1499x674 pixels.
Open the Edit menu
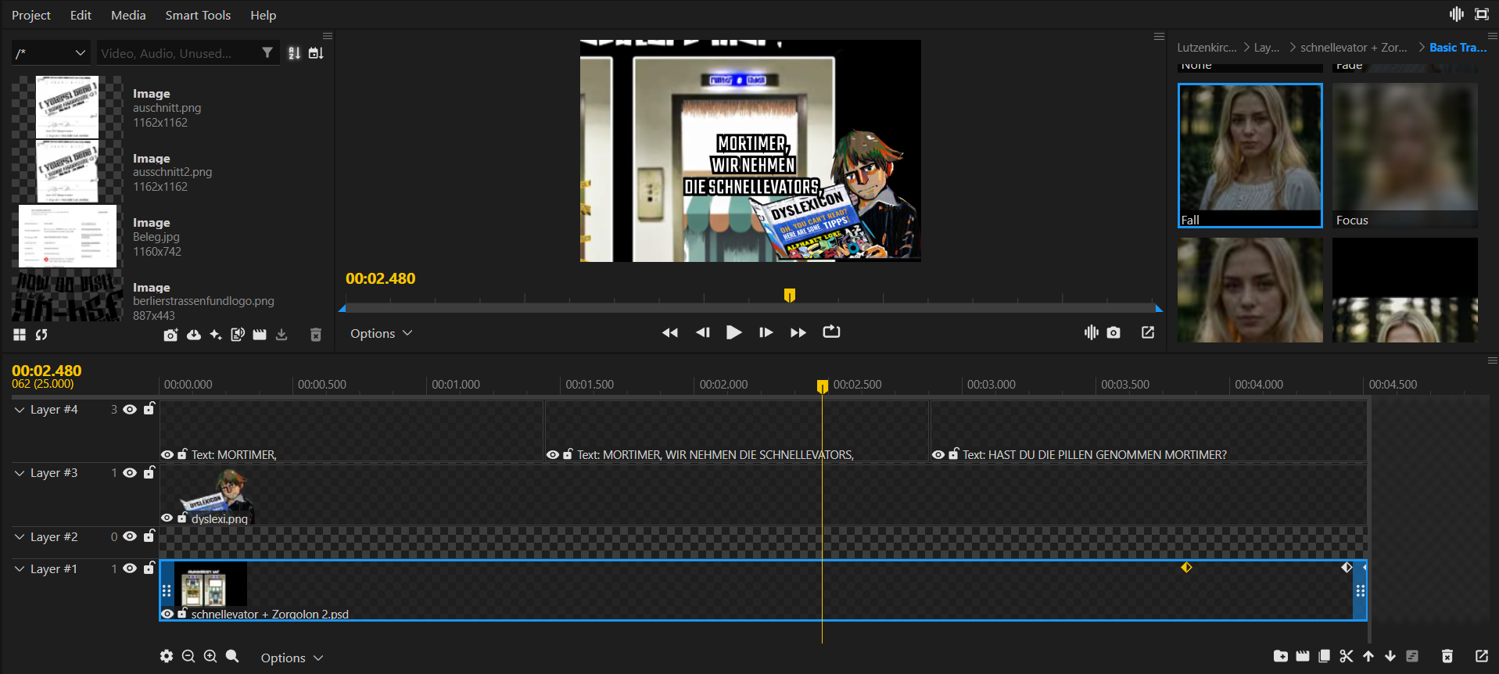(81, 15)
